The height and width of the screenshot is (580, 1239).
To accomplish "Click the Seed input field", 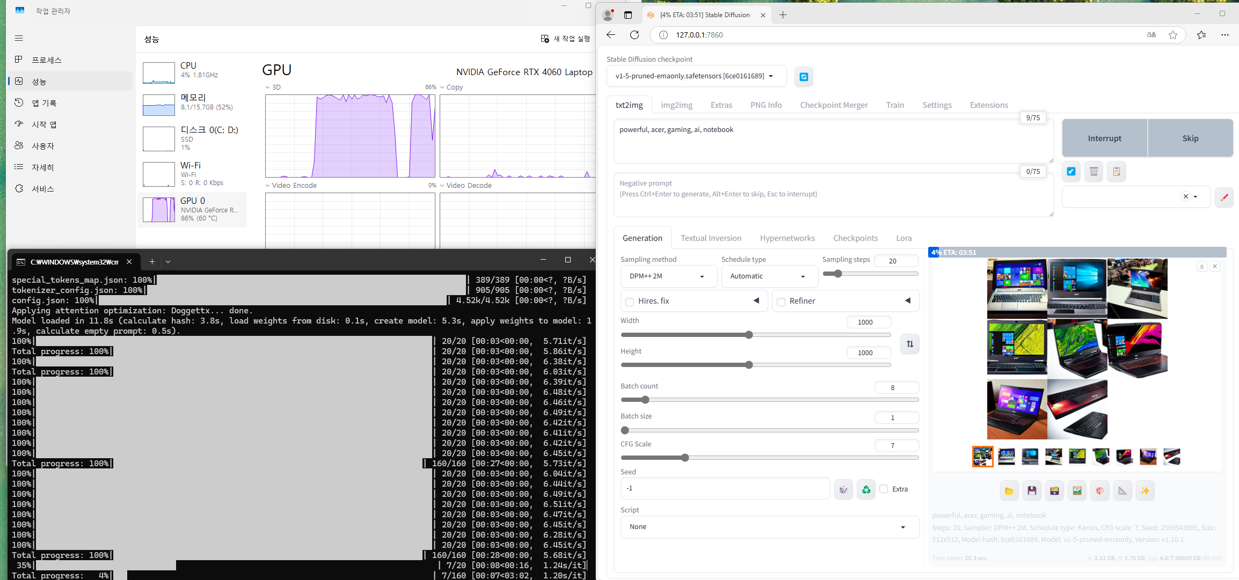I will (725, 489).
